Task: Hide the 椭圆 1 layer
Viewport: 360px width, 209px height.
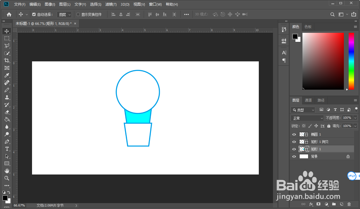Action: point(294,134)
